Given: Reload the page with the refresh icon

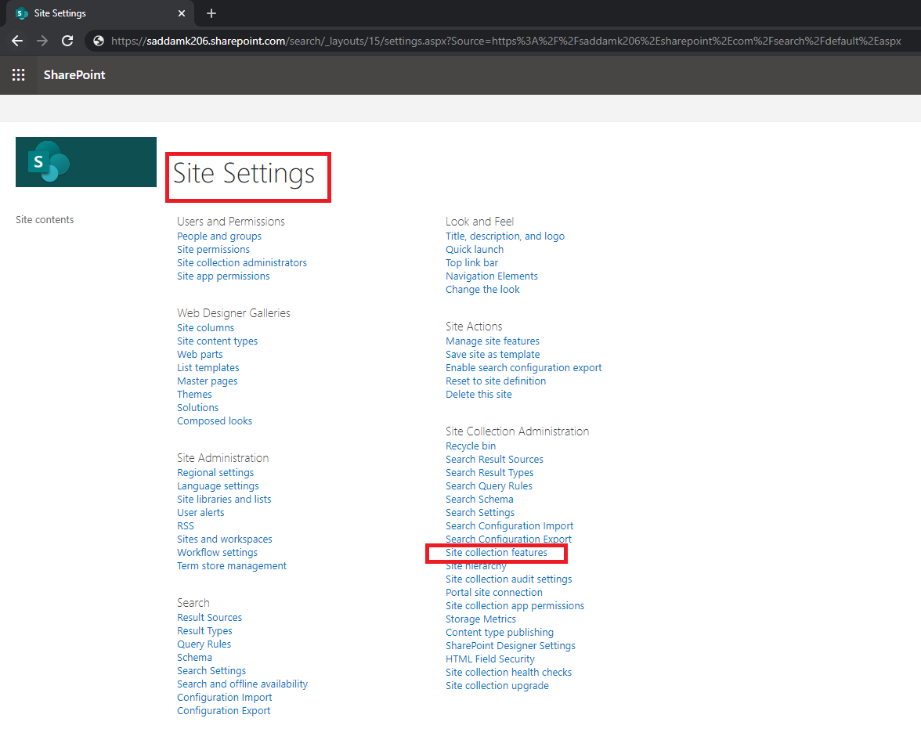Looking at the screenshot, I should pos(67,41).
